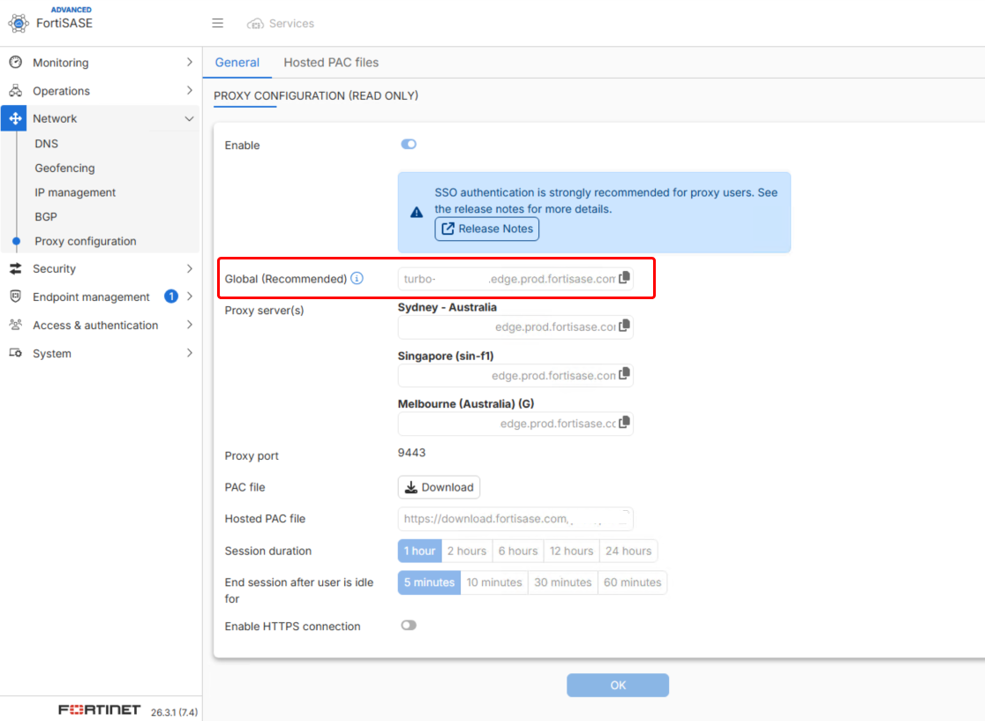Expand the System menu chevron
This screenshot has height=721, width=985.
[190, 353]
